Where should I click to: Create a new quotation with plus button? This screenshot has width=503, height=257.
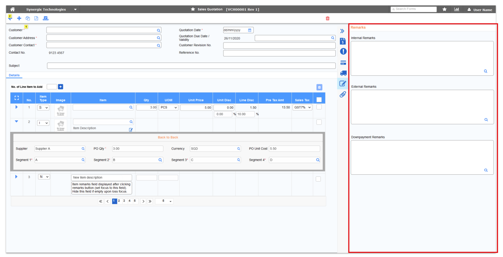(19, 18)
